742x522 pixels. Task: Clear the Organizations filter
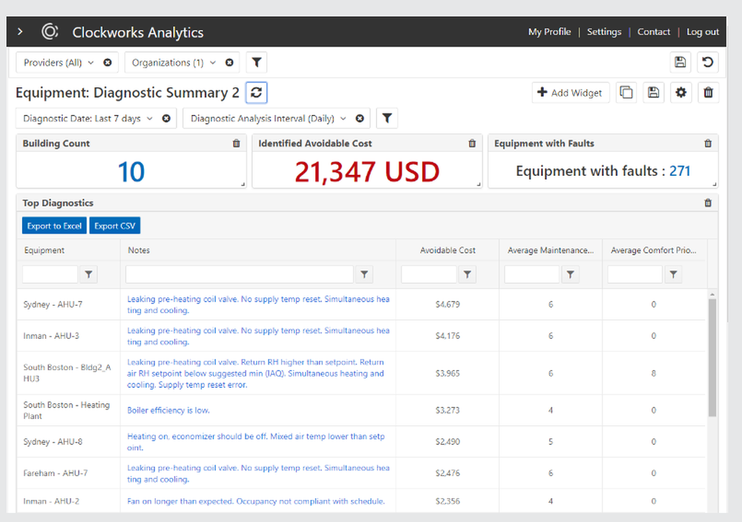[x=229, y=62]
